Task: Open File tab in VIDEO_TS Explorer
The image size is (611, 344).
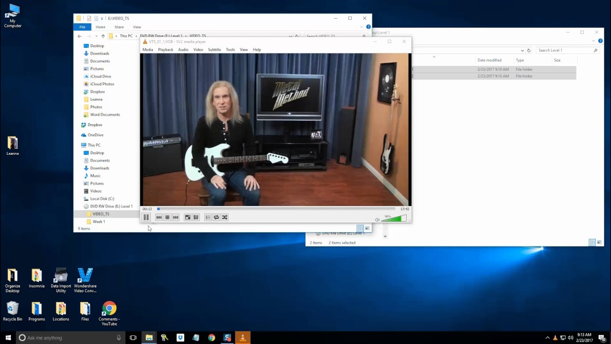Action: (82, 27)
